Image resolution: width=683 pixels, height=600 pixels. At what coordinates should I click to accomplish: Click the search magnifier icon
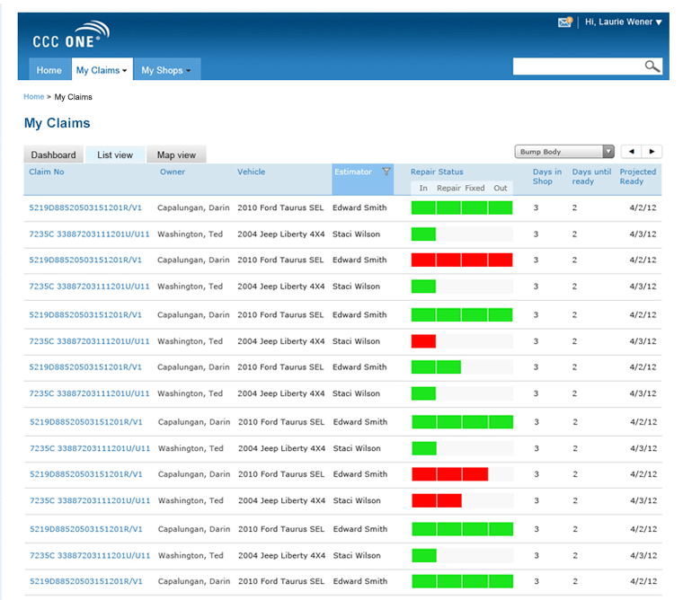point(652,66)
